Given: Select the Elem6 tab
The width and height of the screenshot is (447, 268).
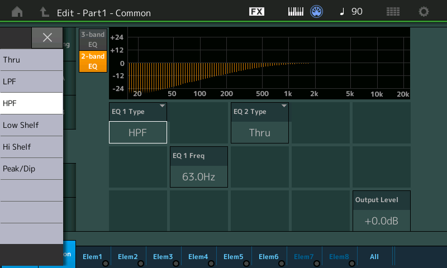Looking at the screenshot, I should pos(269,257).
